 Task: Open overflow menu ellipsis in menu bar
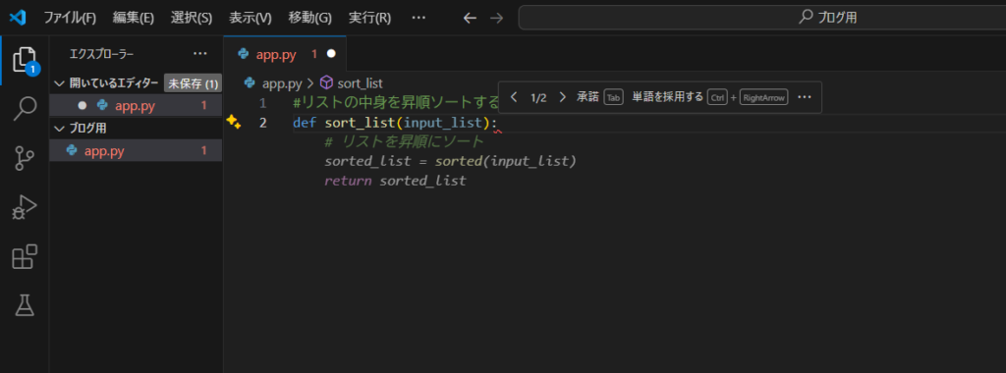click(x=419, y=18)
